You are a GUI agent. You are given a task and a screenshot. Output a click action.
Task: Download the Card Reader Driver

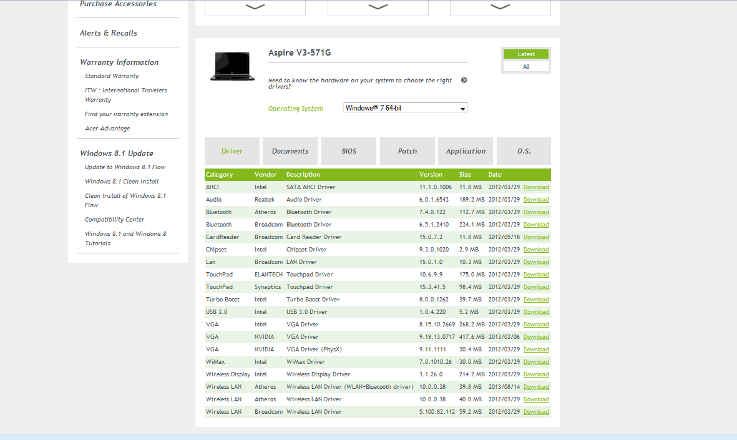pyautogui.click(x=536, y=237)
